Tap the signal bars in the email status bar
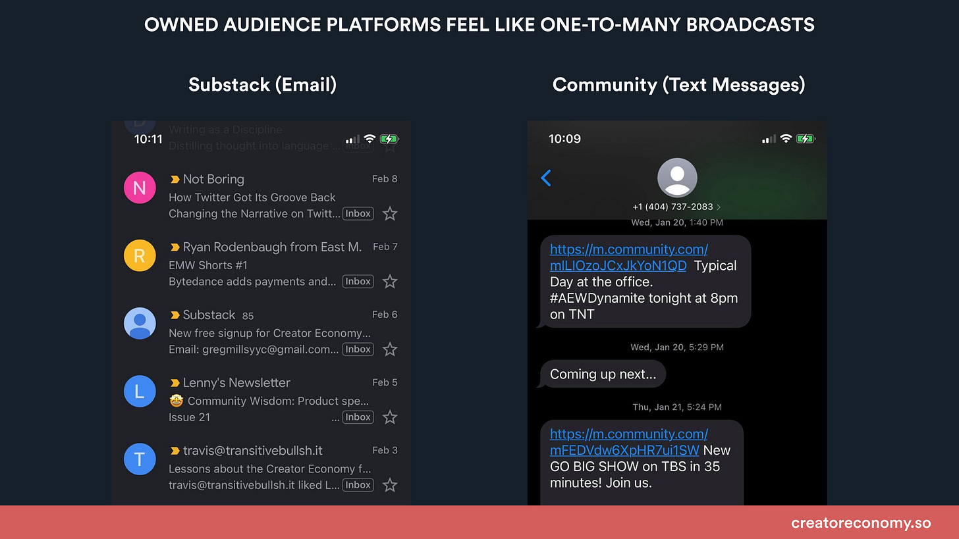 (x=353, y=139)
